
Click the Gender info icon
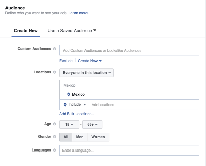coord(54,137)
